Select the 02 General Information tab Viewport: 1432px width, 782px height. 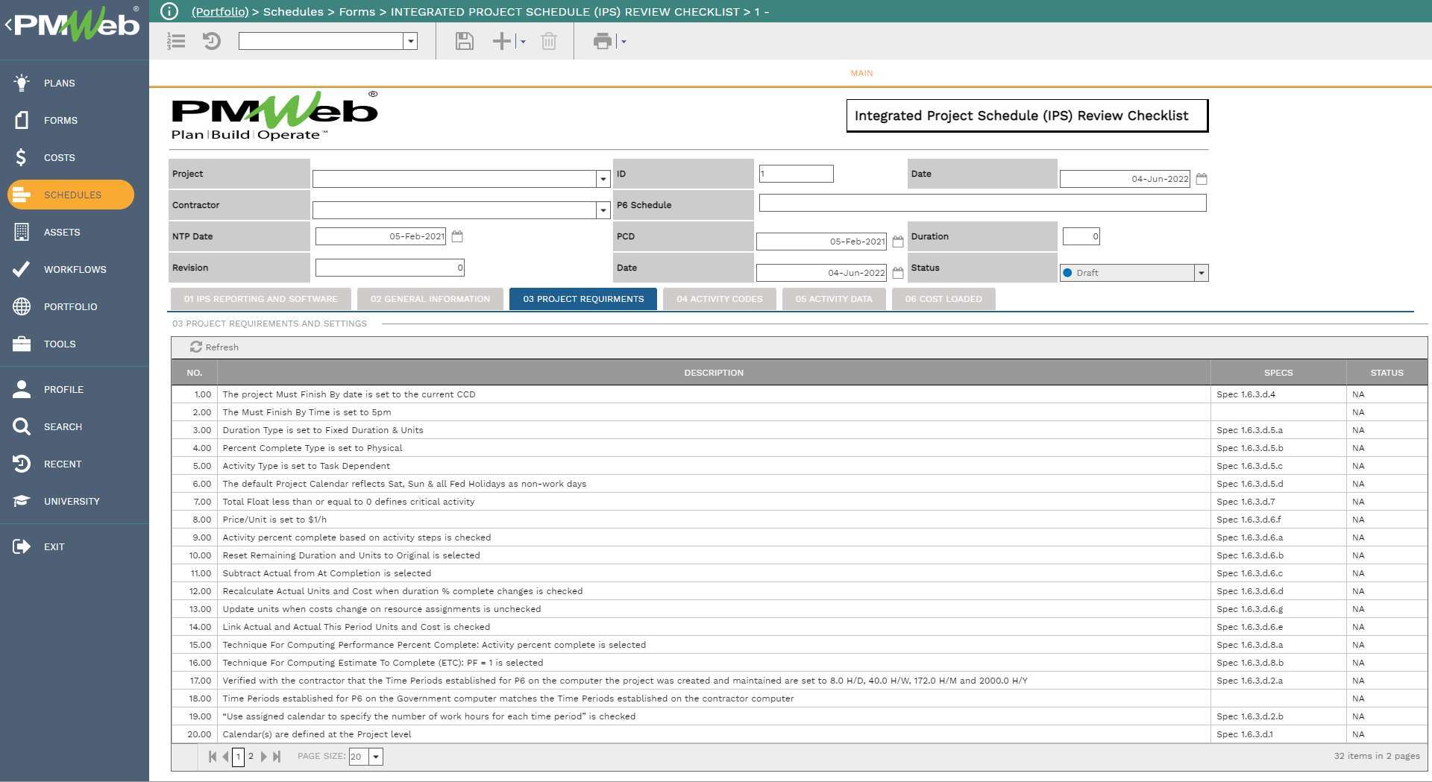(x=430, y=298)
